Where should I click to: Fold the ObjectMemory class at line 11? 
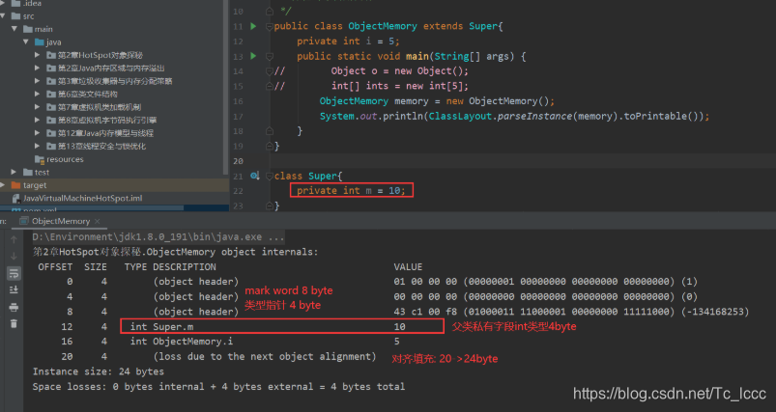(x=270, y=26)
